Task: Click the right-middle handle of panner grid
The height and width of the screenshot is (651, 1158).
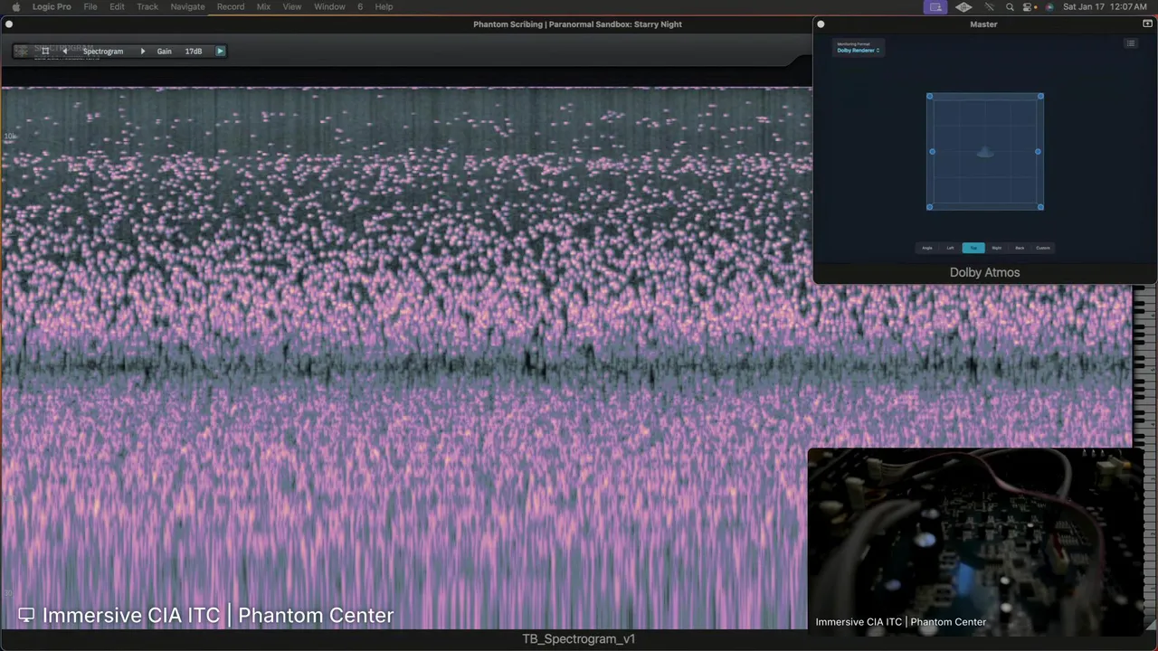Action: pyautogui.click(x=1038, y=152)
